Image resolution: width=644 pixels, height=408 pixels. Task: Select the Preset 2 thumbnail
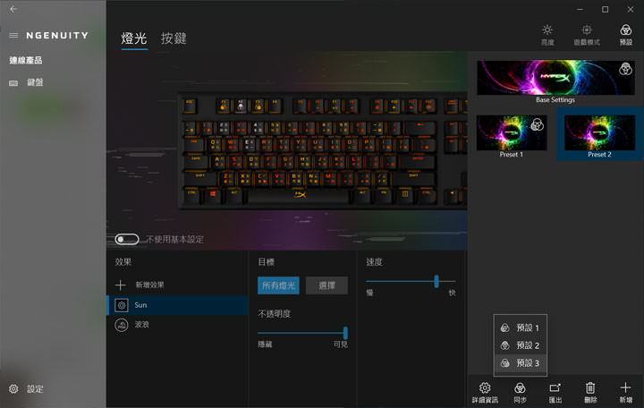(599, 132)
